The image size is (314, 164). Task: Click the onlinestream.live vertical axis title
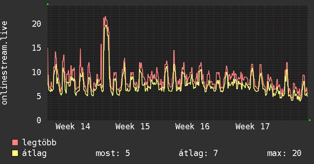click(x=4, y=63)
